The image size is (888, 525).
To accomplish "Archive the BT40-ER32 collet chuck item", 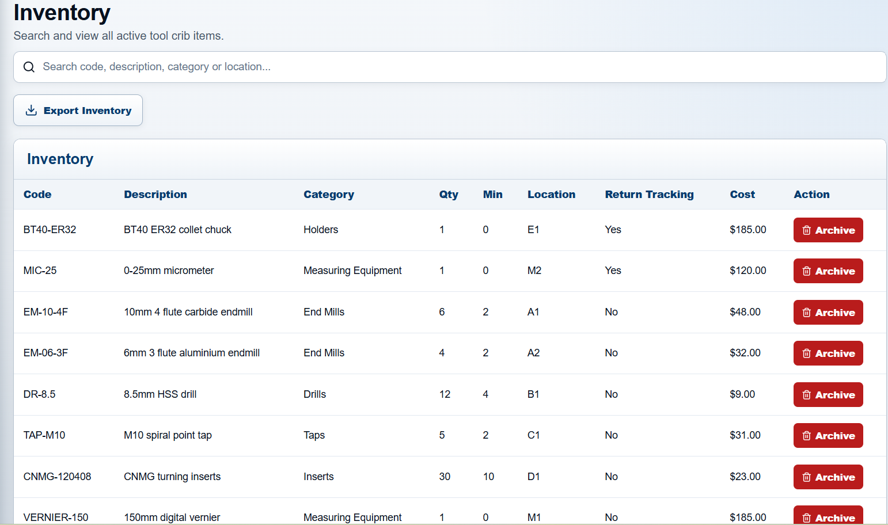I will pyautogui.click(x=828, y=230).
